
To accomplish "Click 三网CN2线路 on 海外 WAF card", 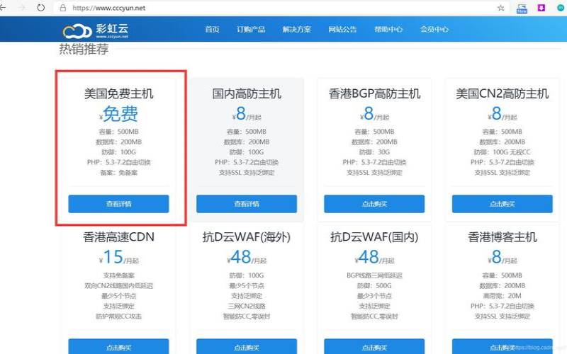I will coord(247,306).
